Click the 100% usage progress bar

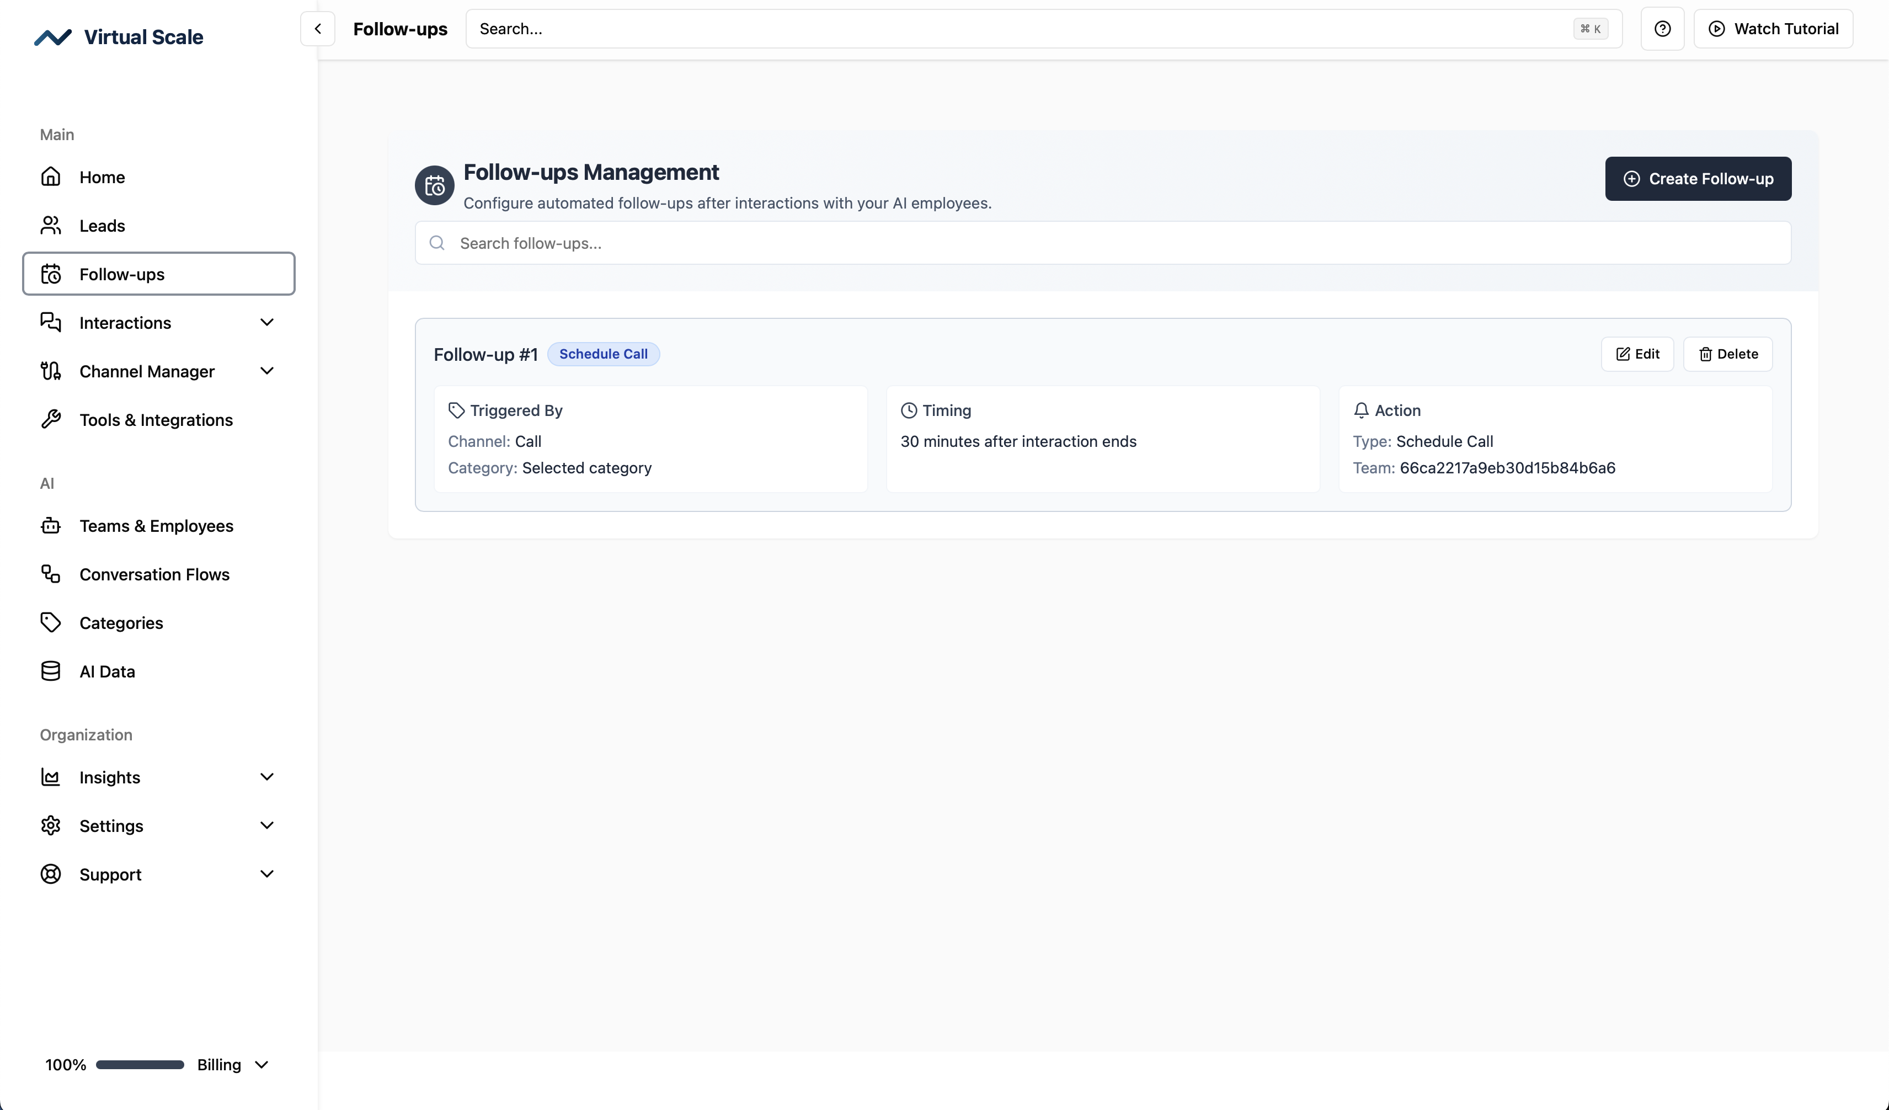coord(140,1065)
